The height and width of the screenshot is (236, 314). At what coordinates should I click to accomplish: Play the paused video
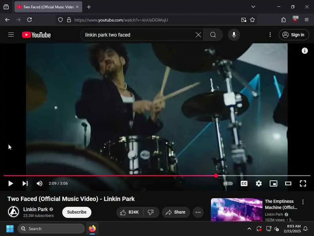click(11, 183)
